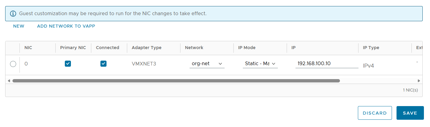Select the radio button for NIC 0
This screenshot has width=430, height=127.
(13, 64)
